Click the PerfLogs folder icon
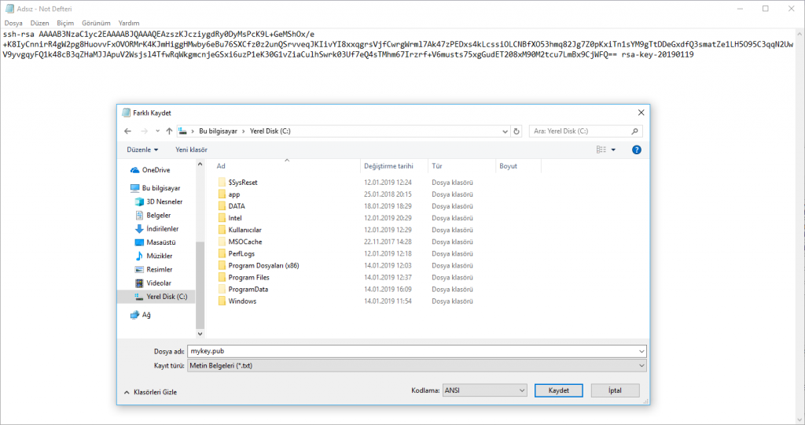The width and height of the screenshot is (805, 425). tap(222, 254)
